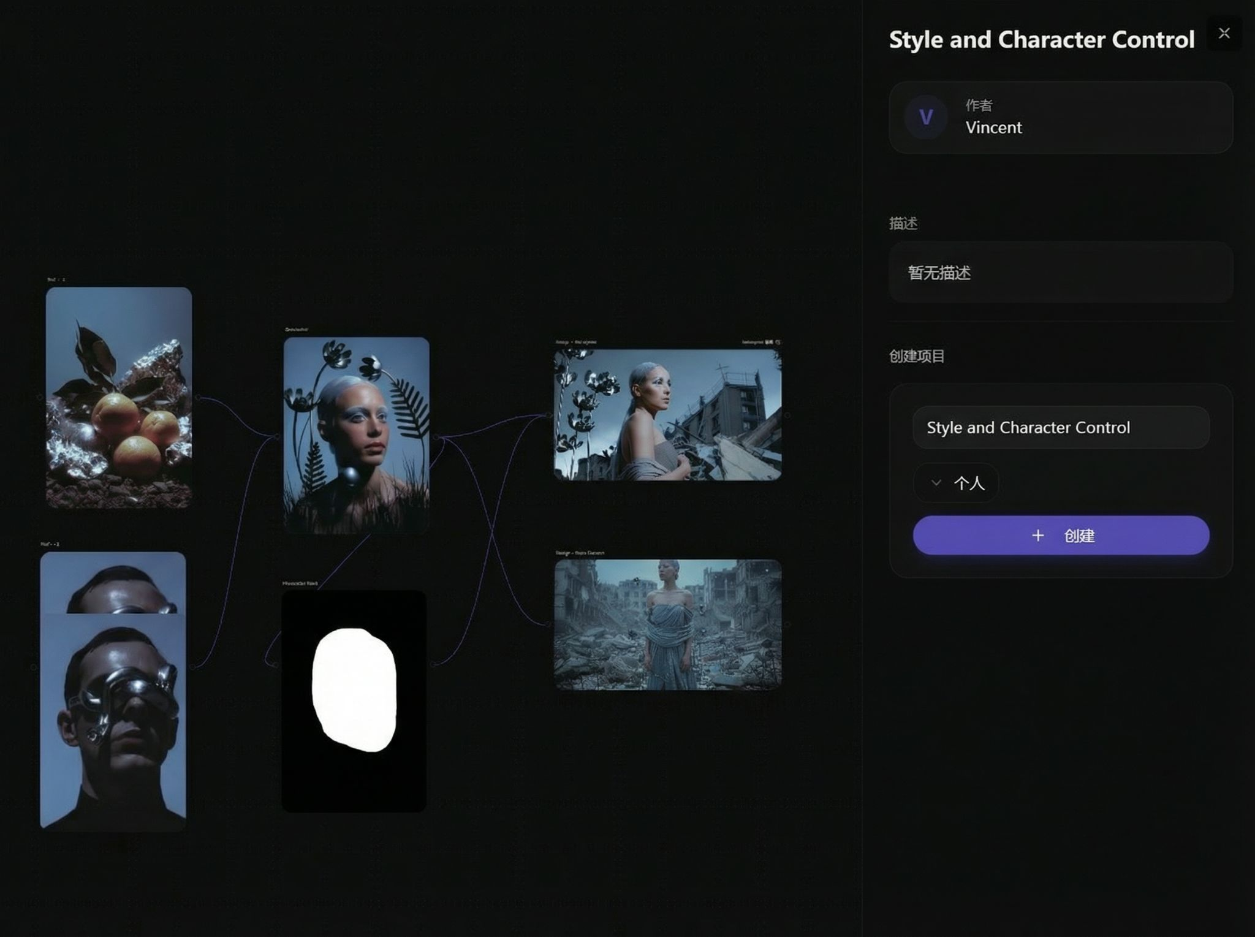Click the output port of the oranges node

197,398
